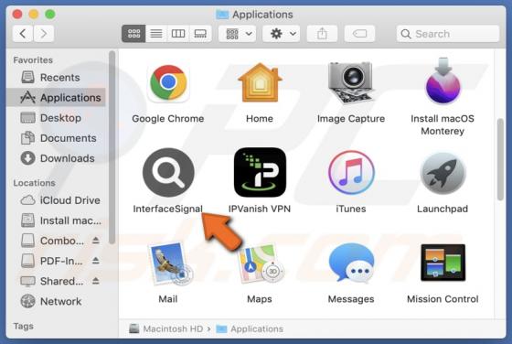The width and height of the screenshot is (512, 344).
Task: Switch to gallery view
Action: (200, 34)
